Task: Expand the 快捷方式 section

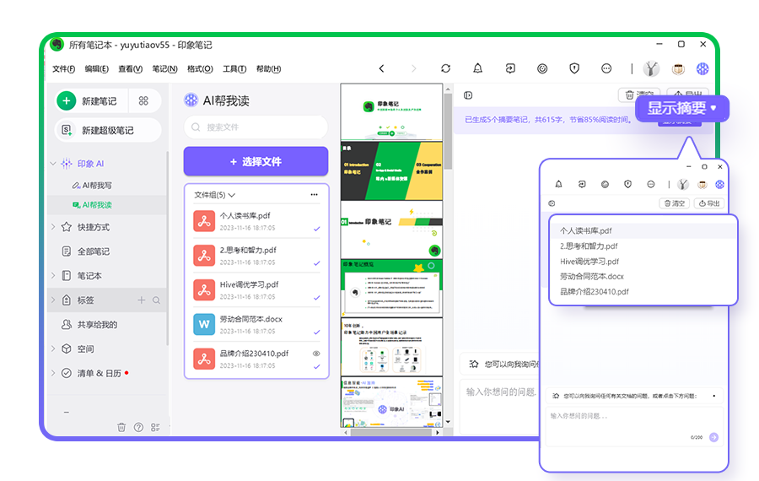Action: tap(53, 227)
